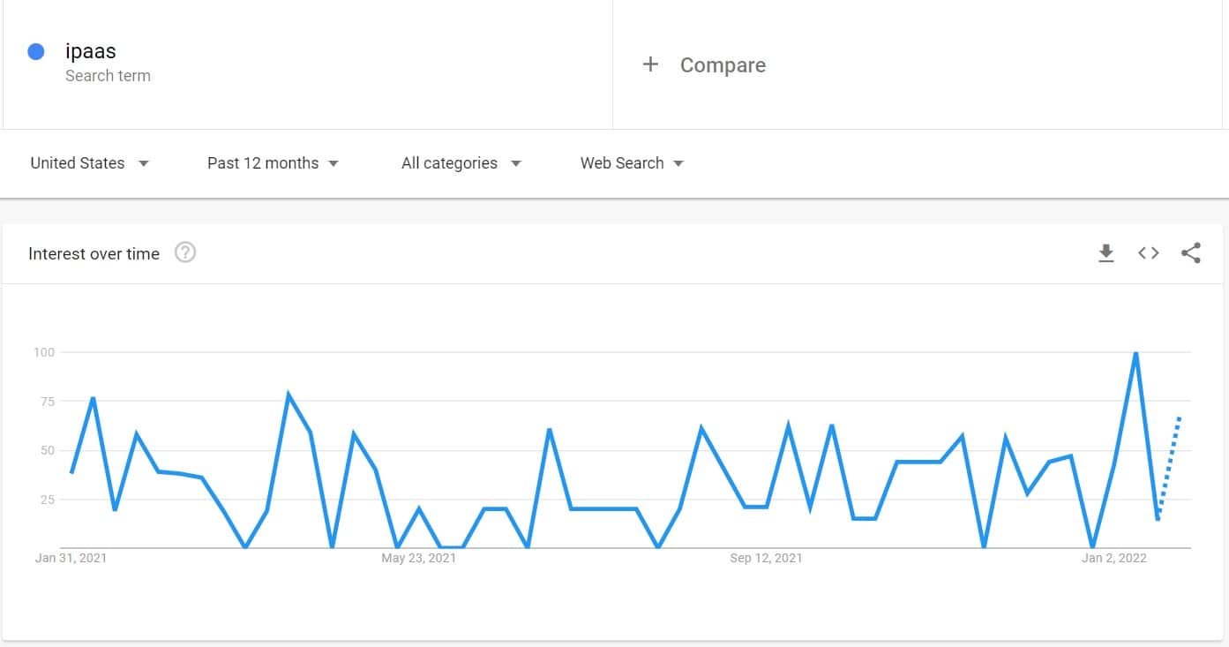The width and height of the screenshot is (1229, 647).
Task: Share the Interest over time chart
Action: click(1190, 253)
